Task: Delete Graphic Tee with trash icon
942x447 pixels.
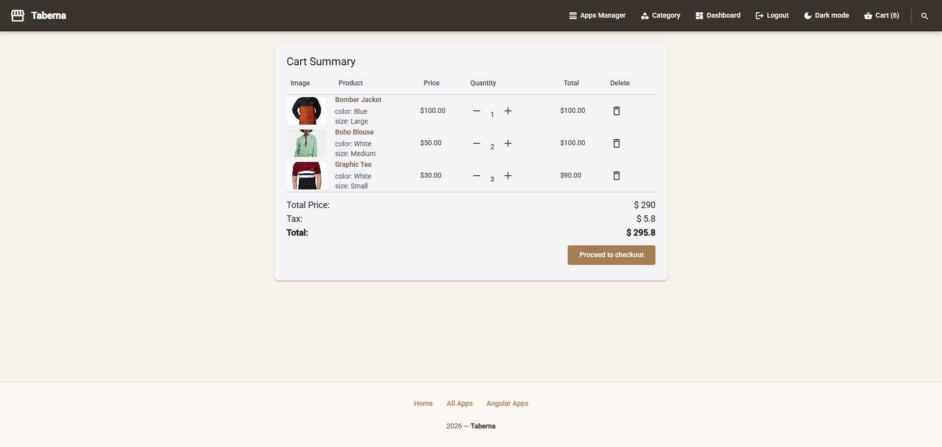Action: [x=617, y=176]
